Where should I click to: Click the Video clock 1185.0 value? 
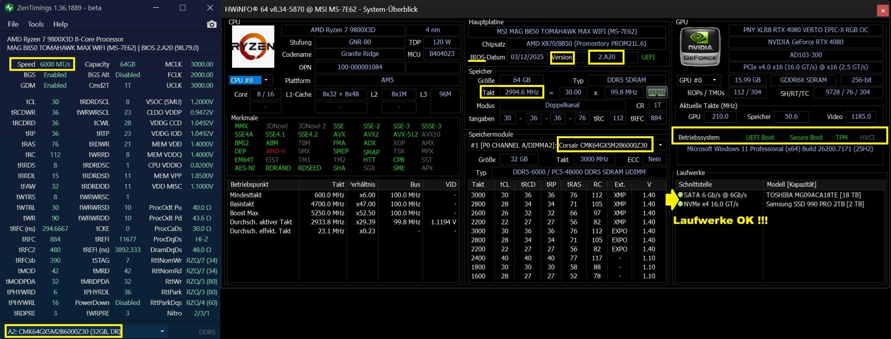click(861, 117)
